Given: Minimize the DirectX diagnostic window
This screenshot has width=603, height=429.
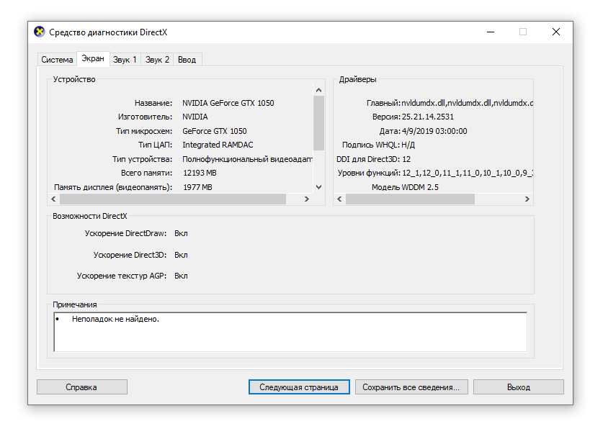Looking at the screenshot, I should click(x=491, y=32).
